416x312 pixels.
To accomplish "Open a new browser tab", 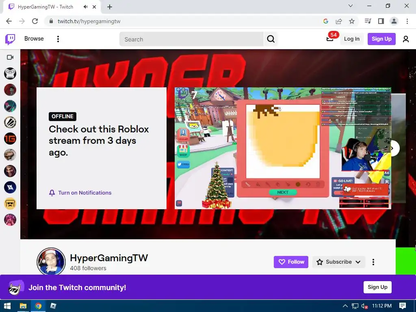I will coord(110,7).
